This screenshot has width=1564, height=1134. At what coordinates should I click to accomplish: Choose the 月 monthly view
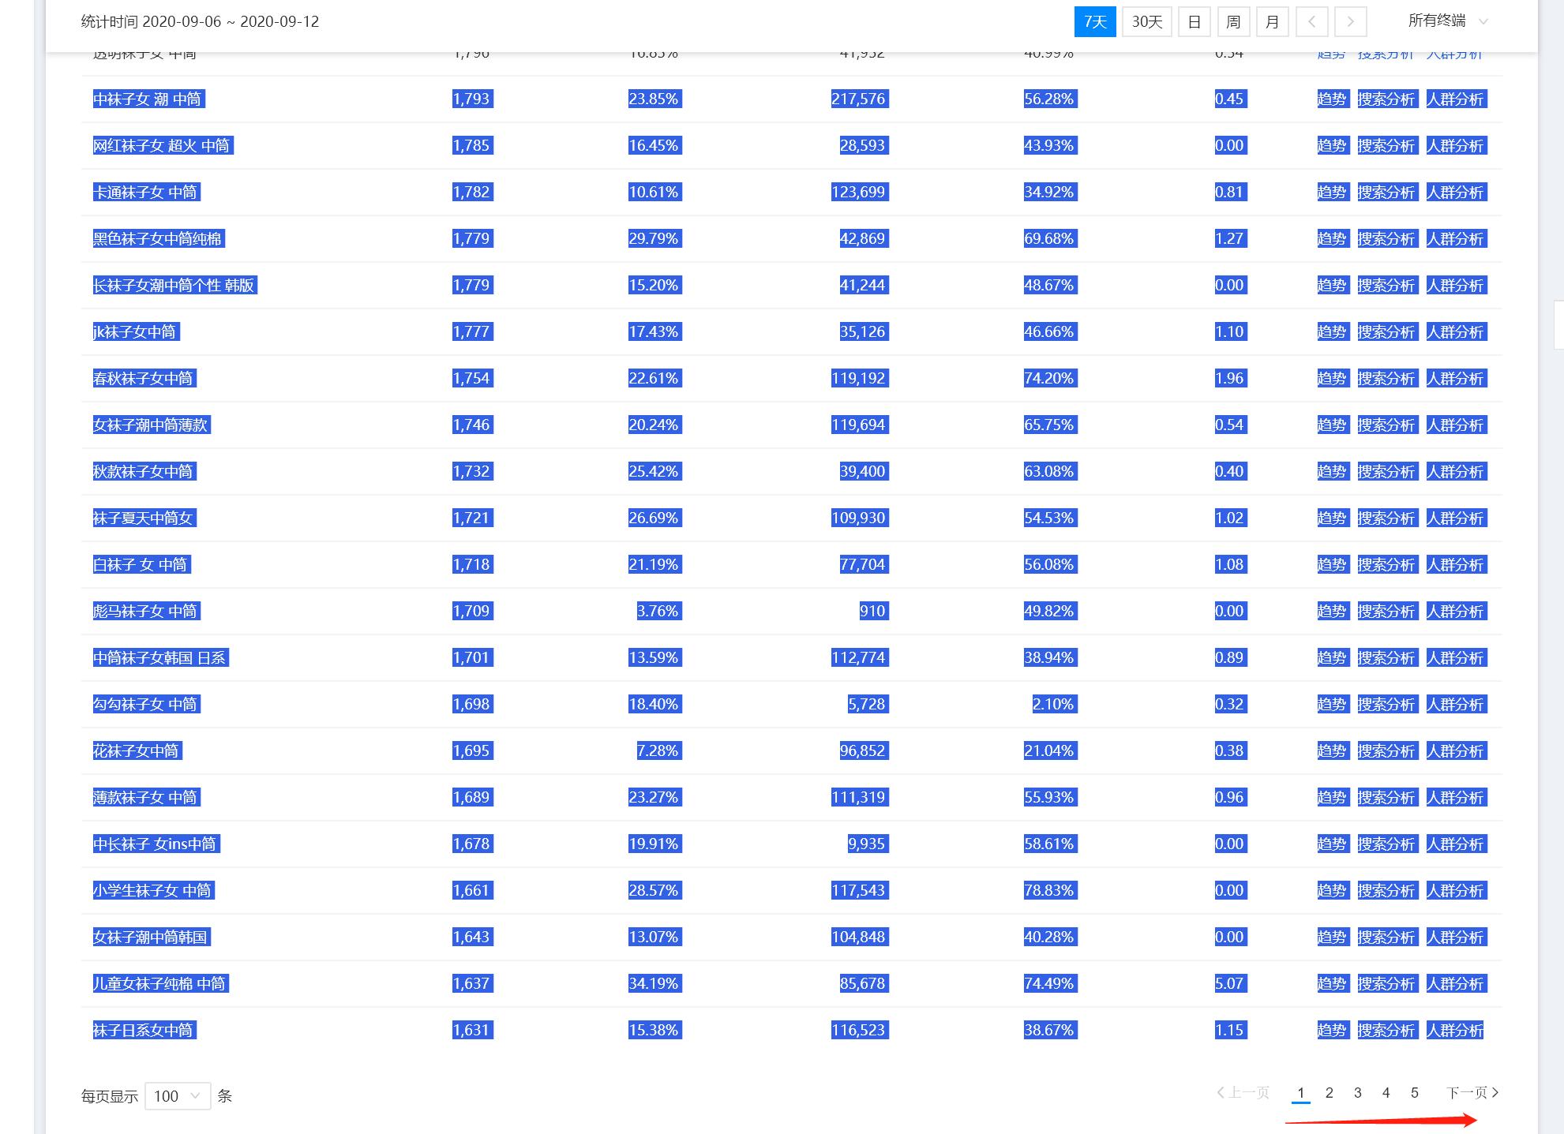[1271, 22]
